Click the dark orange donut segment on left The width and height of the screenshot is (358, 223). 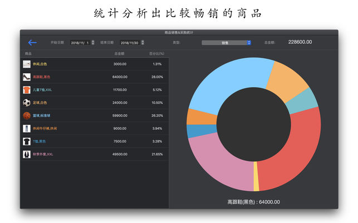point(201,116)
